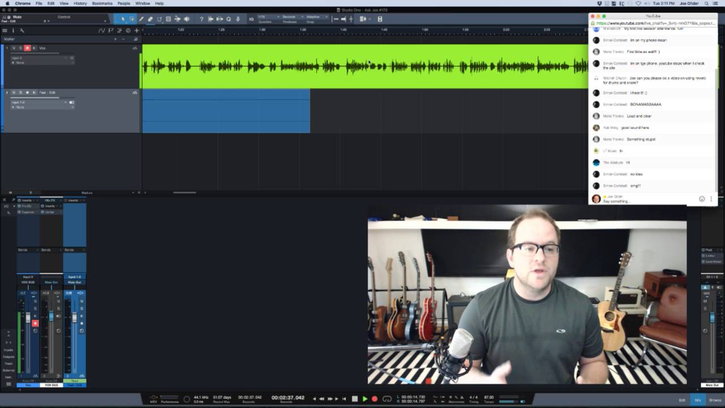Open emoji picker in YouTube chat
The width and height of the screenshot is (725, 408).
pyautogui.click(x=702, y=199)
